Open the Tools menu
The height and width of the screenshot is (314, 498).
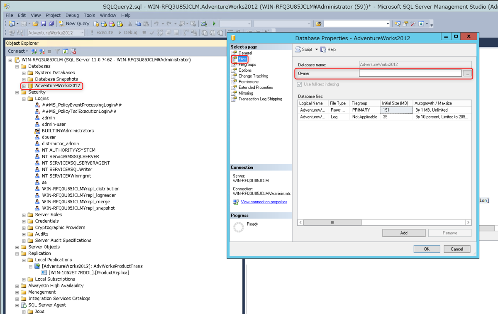click(x=89, y=15)
